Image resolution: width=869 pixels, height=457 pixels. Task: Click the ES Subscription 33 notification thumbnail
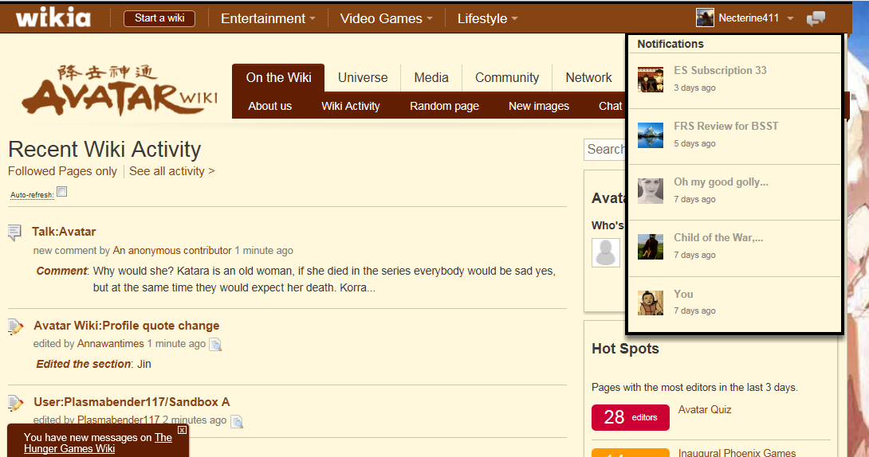point(651,79)
